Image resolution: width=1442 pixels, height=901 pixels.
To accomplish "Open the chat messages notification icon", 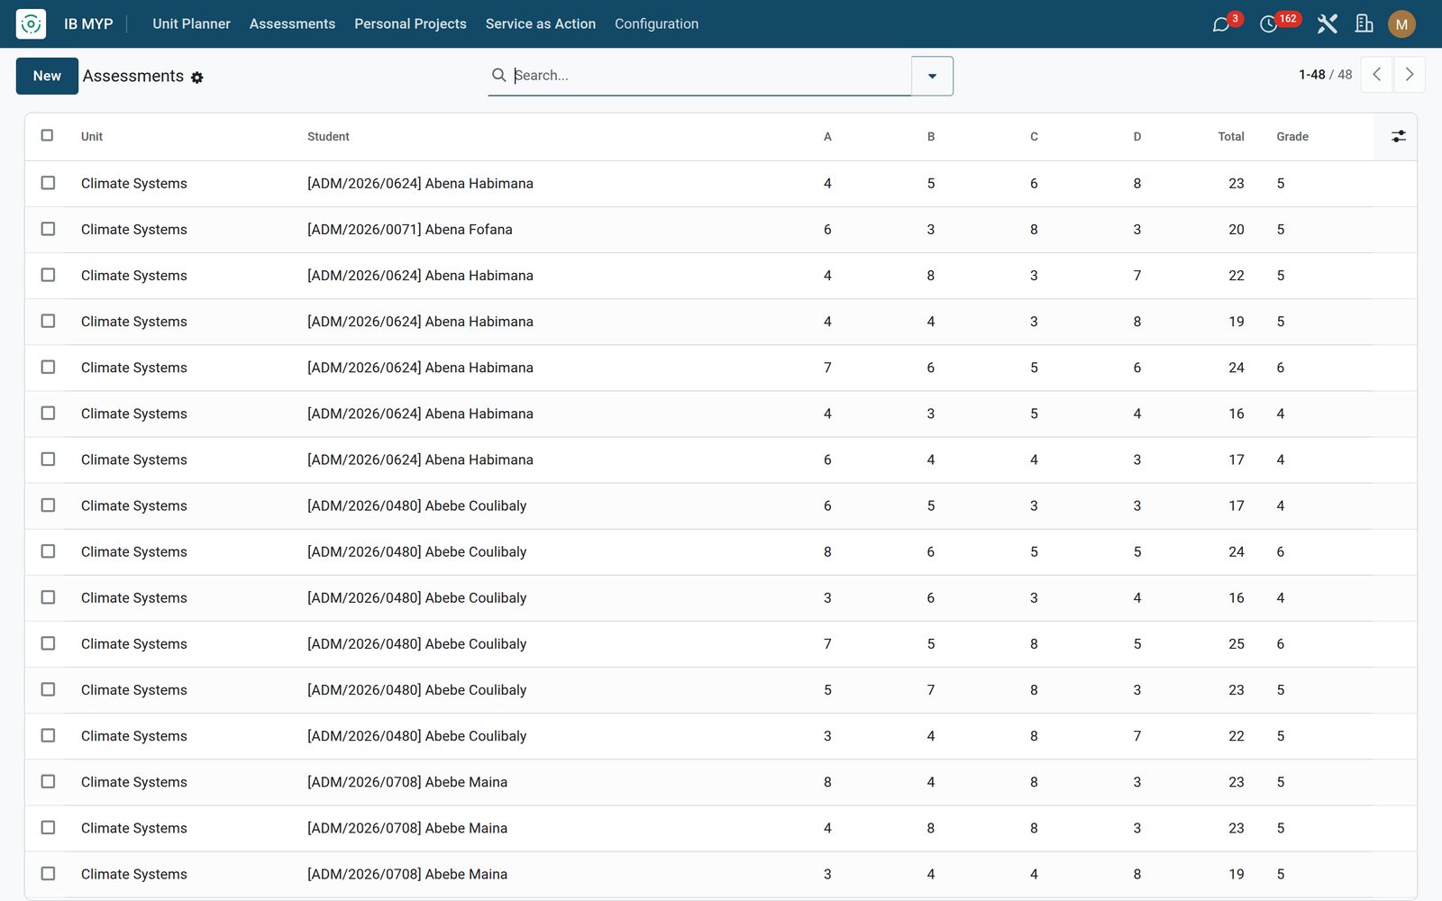I will [x=1221, y=24].
